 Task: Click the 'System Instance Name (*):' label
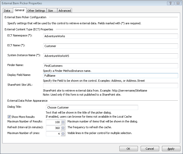tap(24, 55)
